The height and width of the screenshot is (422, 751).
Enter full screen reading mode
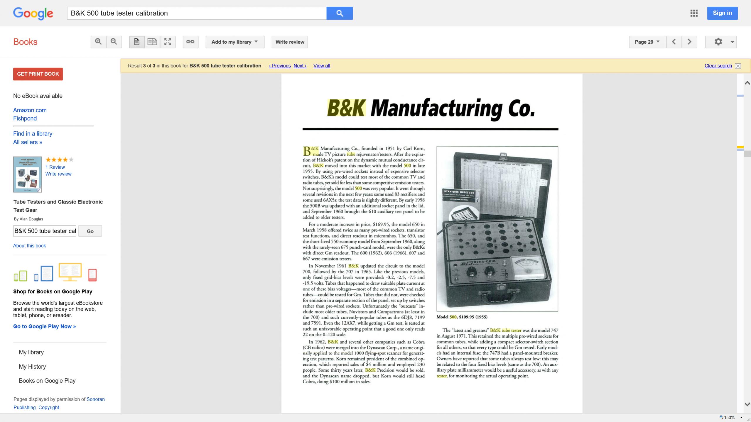coord(168,42)
